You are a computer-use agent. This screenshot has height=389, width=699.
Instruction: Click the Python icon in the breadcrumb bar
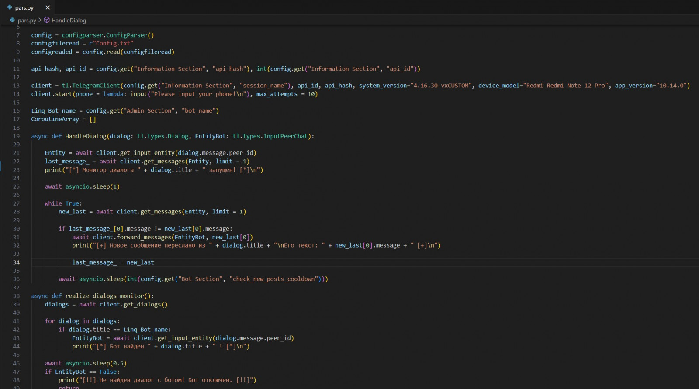click(x=12, y=20)
